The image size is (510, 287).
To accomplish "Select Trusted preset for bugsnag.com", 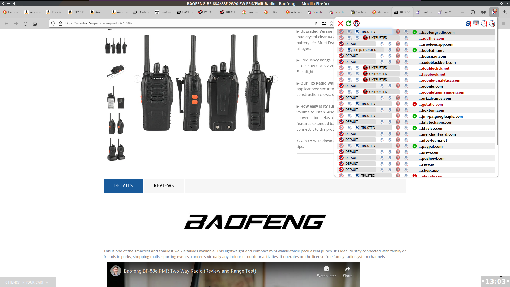I will [x=390, y=56].
